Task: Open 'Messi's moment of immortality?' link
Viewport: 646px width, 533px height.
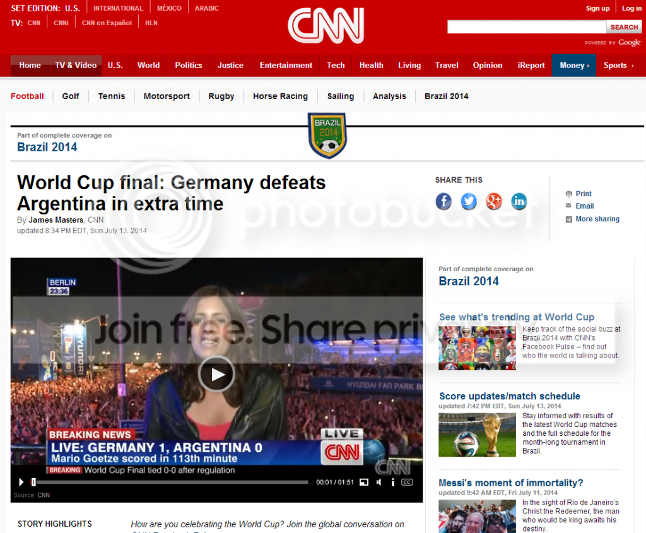Action: pyautogui.click(x=511, y=483)
